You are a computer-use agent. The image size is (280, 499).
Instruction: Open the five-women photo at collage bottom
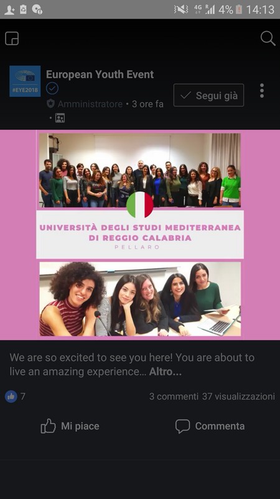pos(140,299)
